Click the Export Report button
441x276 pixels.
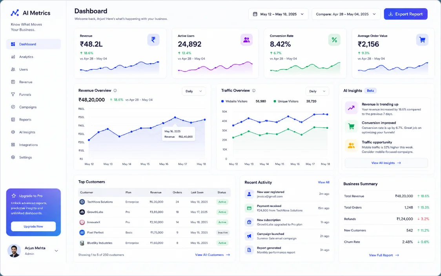coord(406,14)
